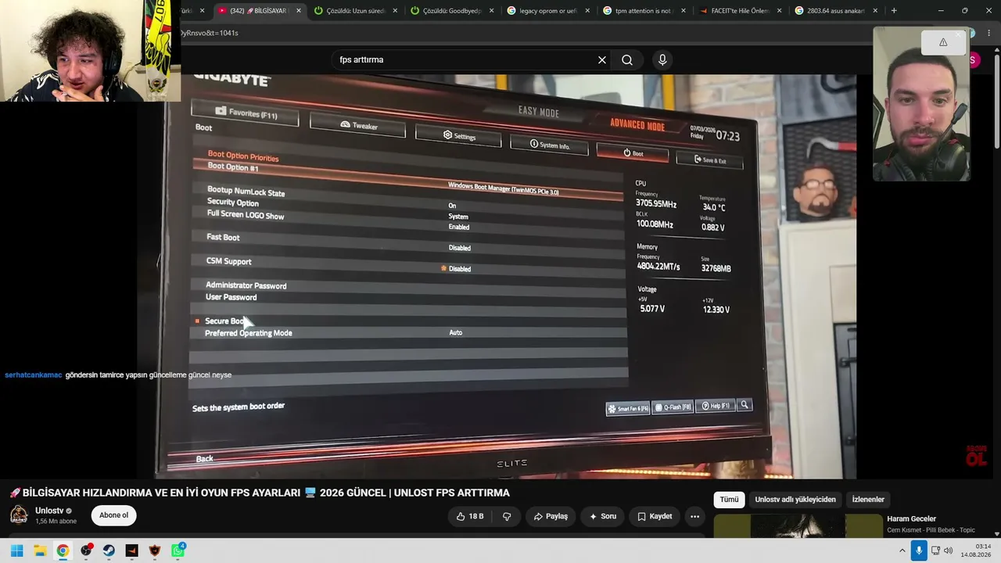Viewport: 1001px width, 563px height.
Task: Clear the 'fps arttırma' search text
Action: 602,60
